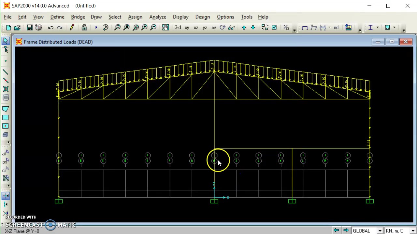This screenshot has width=417, height=234.
Task: Move down in list with down arrow
Action: pyautogui.click(x=253, y=28)
